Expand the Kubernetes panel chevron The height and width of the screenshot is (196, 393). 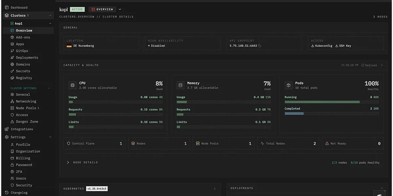point(215,189)
